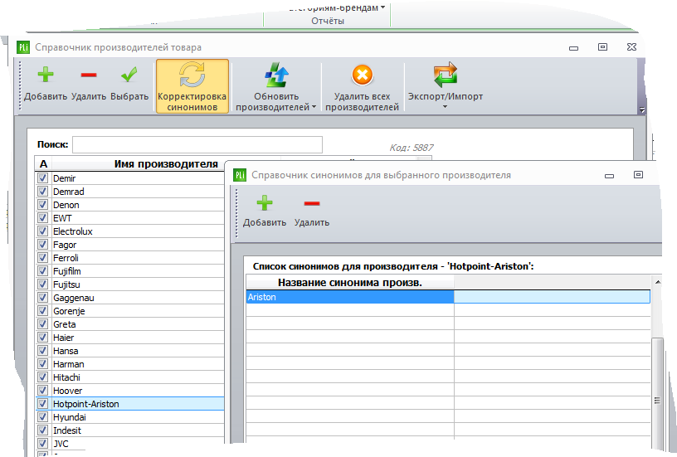Toggle checkbox for Demir
677x457 pixels.
click(43, 177)
